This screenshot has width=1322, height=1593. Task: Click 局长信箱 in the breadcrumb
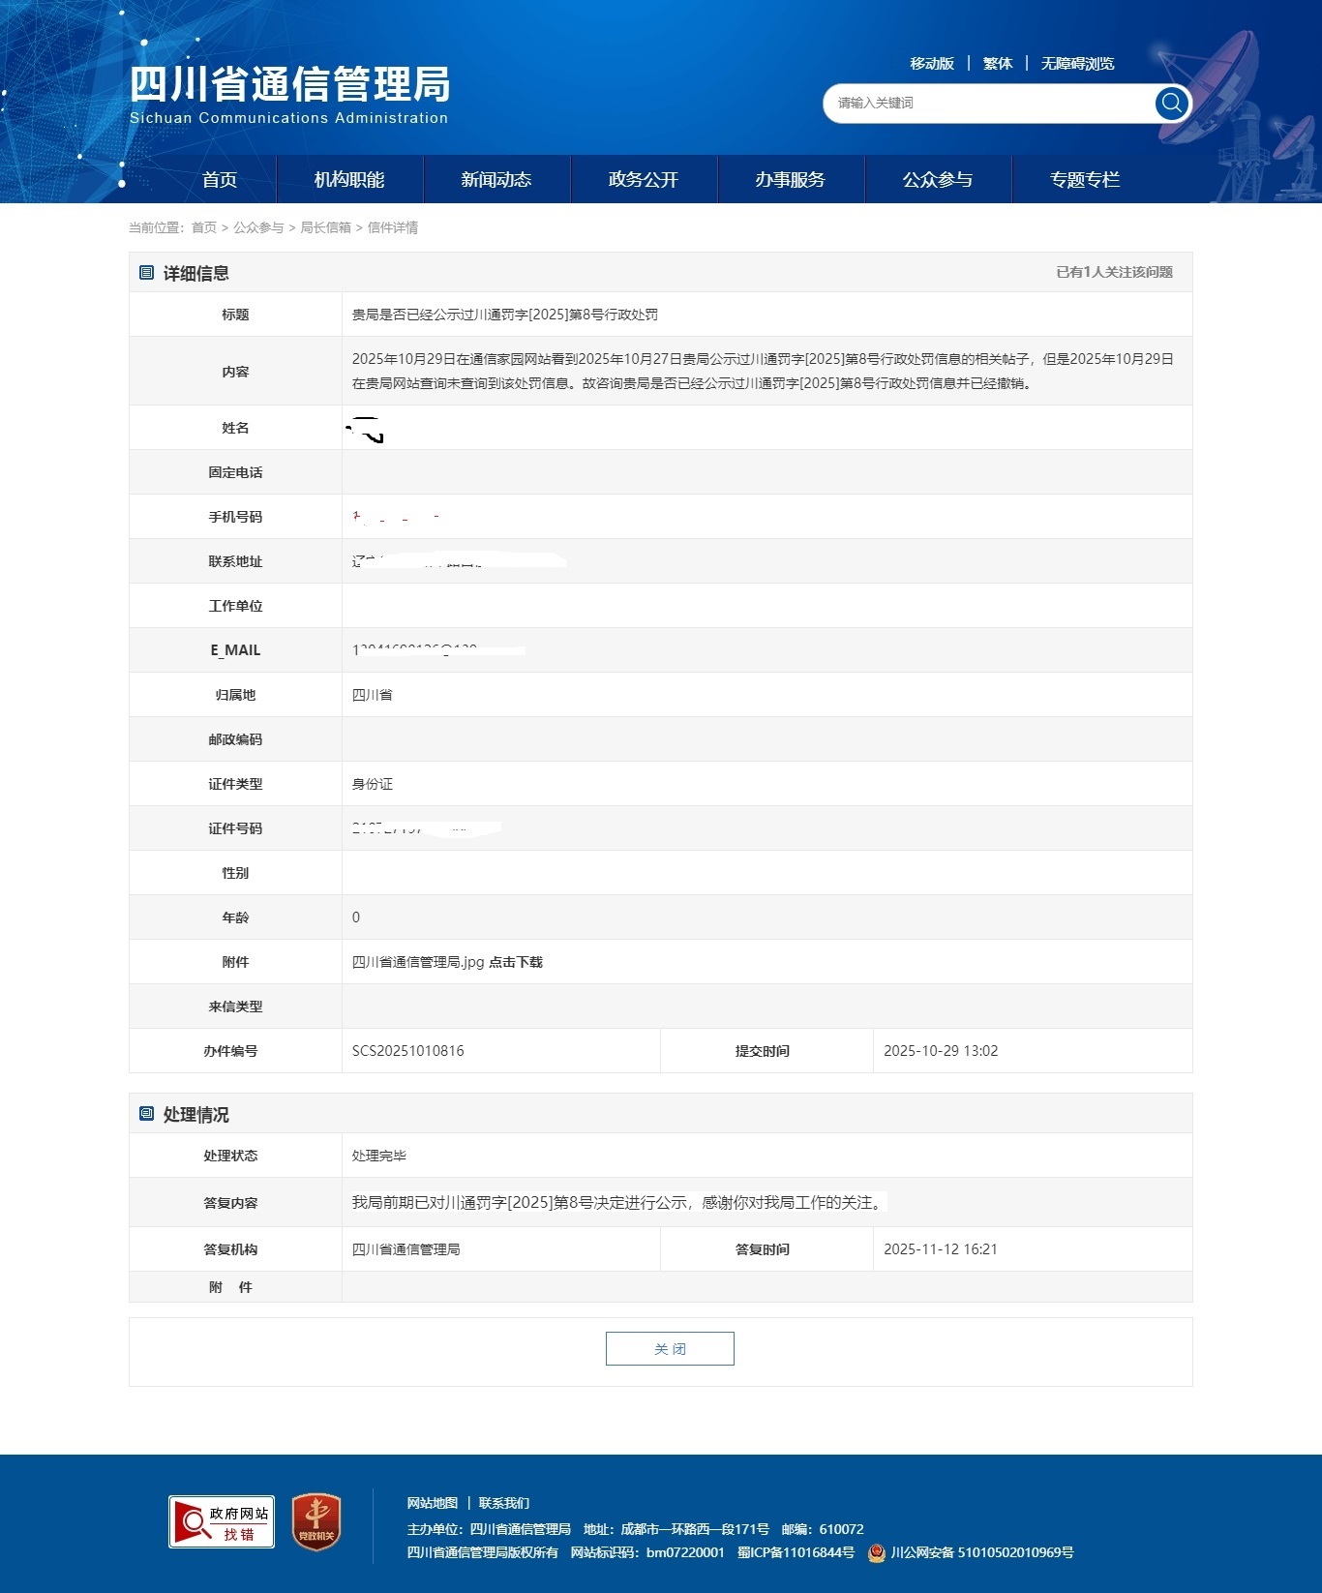pyautogui.click(x=325, y=227)
